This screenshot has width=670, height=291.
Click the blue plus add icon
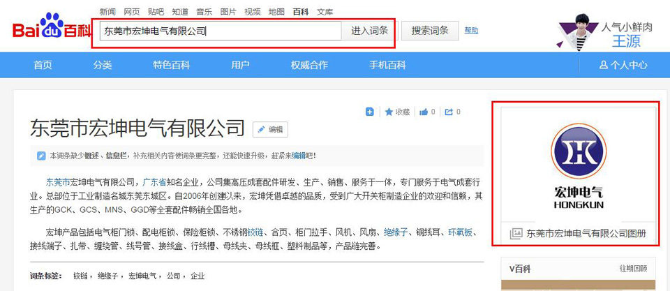pyautogui.click(x=370, y=112)
